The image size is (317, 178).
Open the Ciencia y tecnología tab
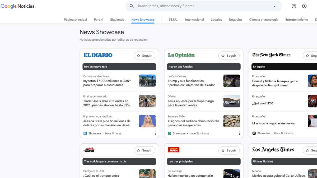click(264, 20)
